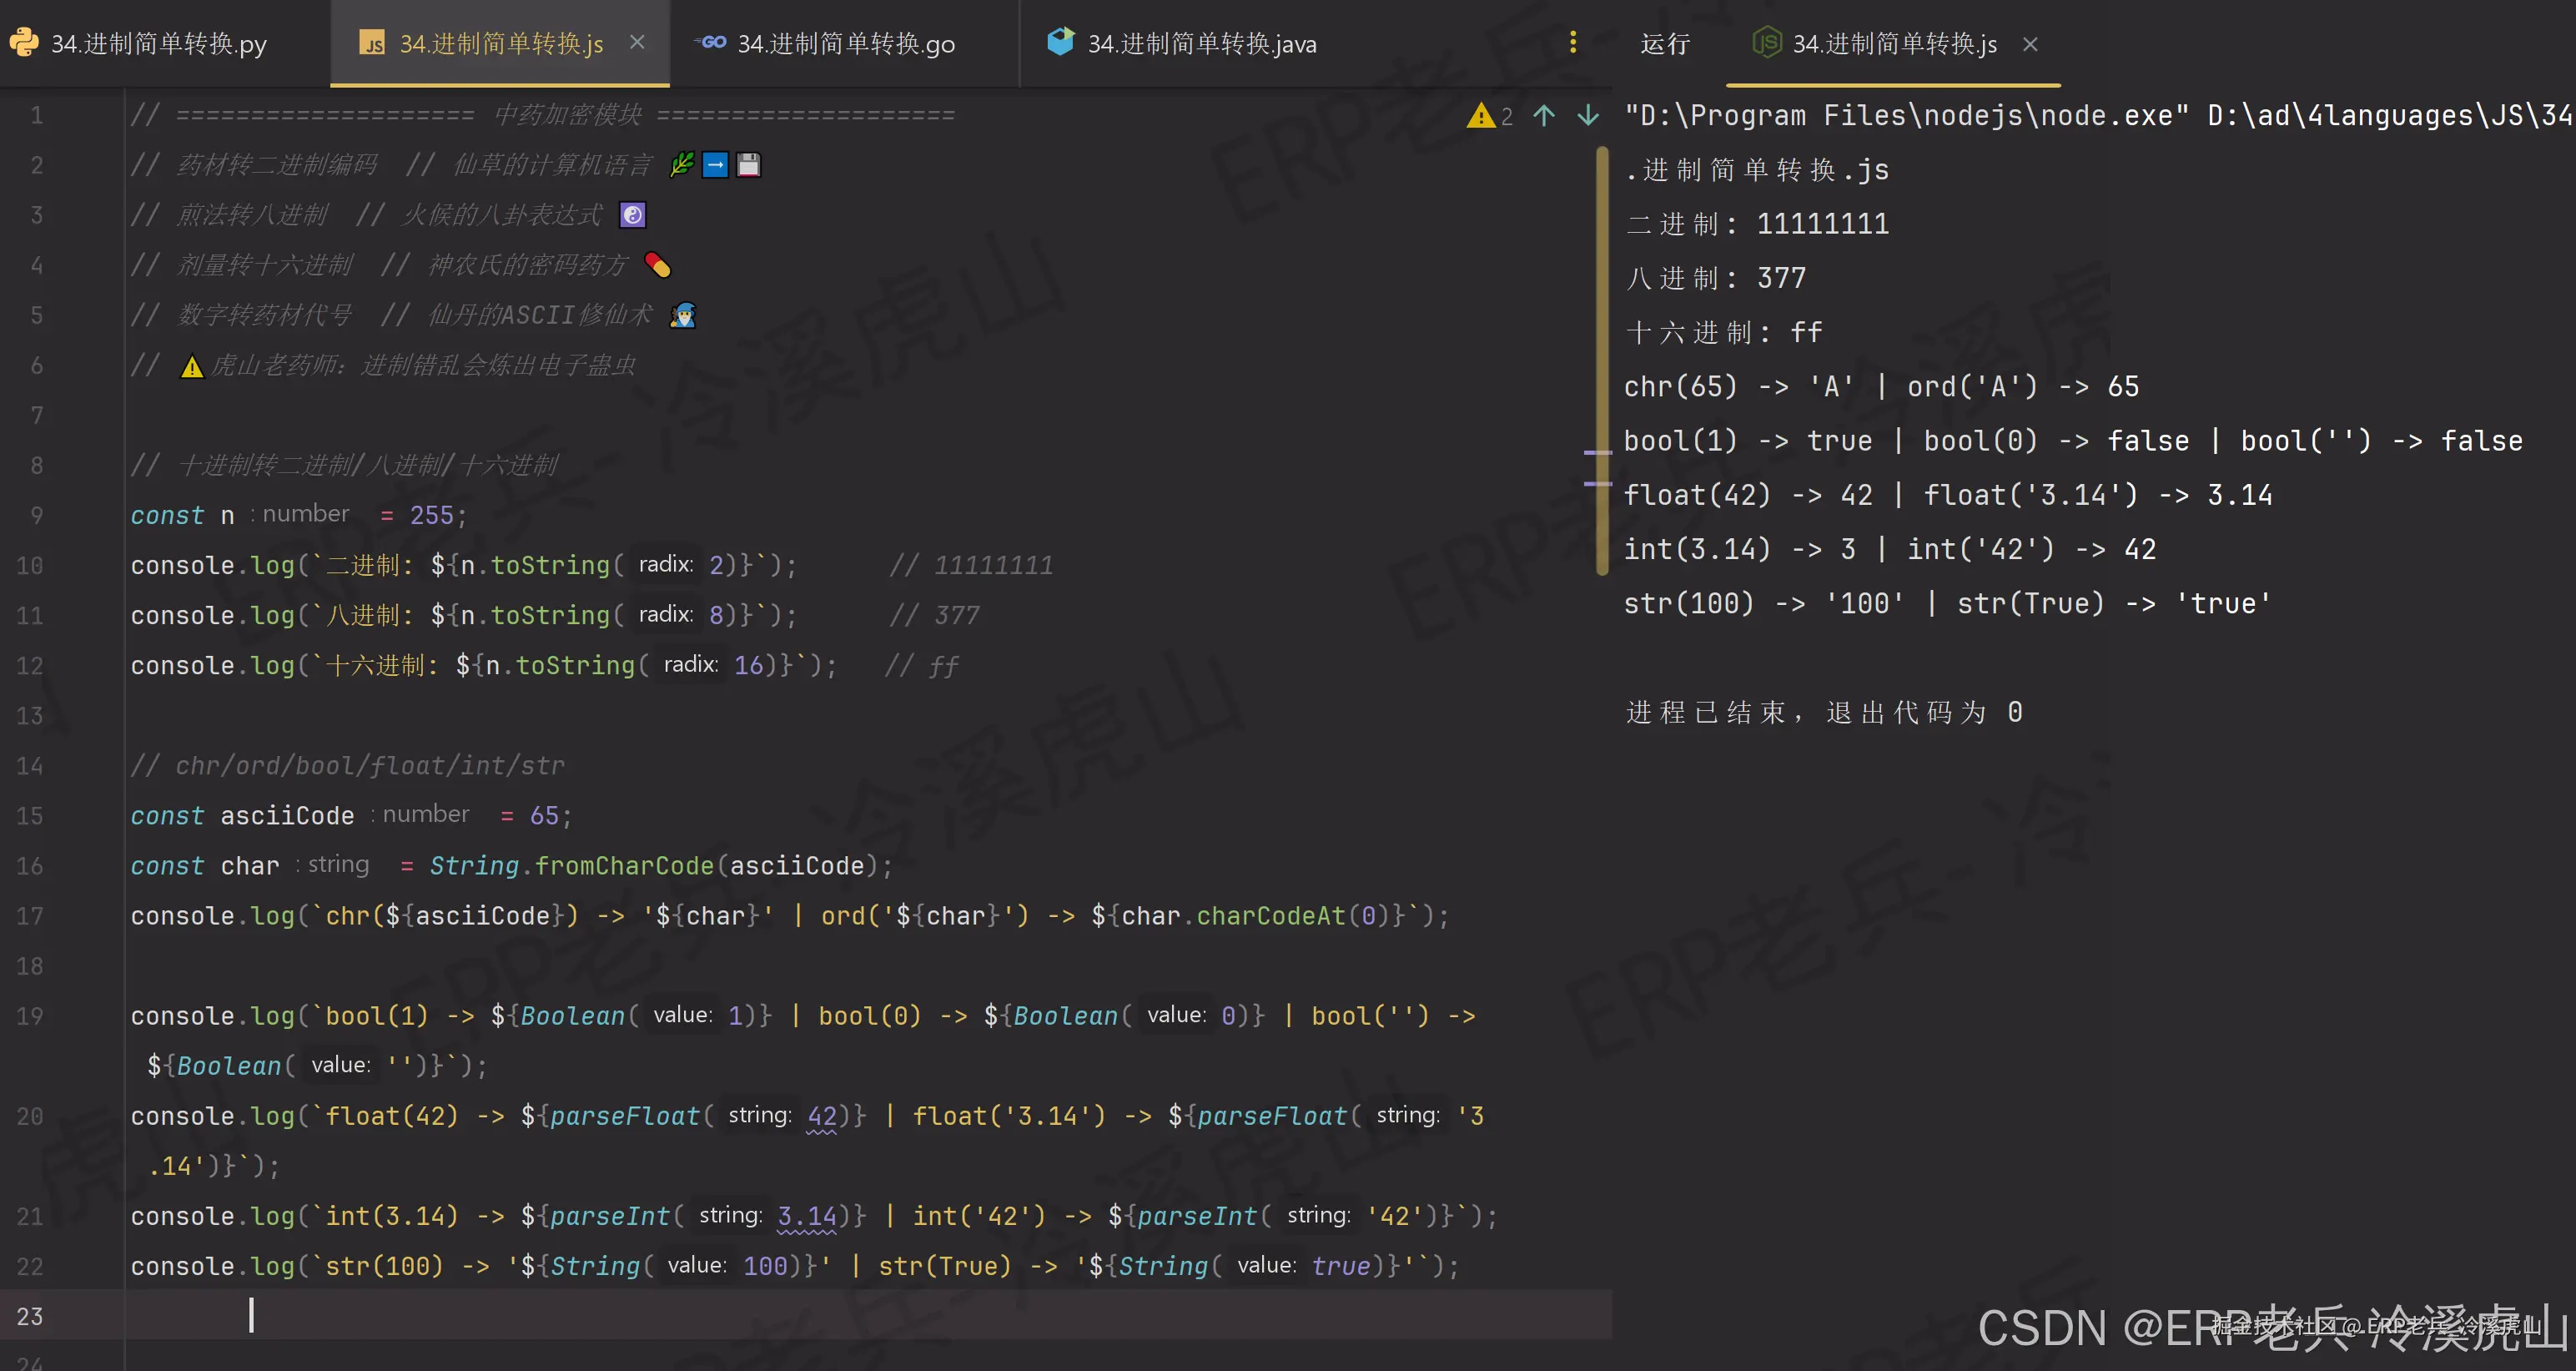
Task: Go to next highlighted error arrow
Action: point(1588,116)
